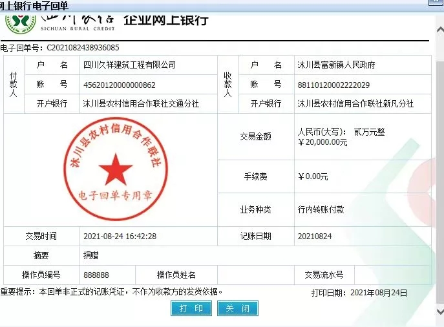Click the empty 交易流水号 value cell
This screenshot has height=327, width=444.
[390, 275]
